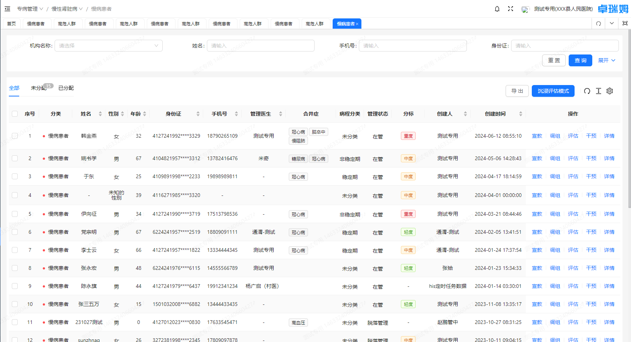Image resolution: width=631 pixels, height=342 pixels.
Task: Click the 查询 button
Action: [x=580, y=60]
